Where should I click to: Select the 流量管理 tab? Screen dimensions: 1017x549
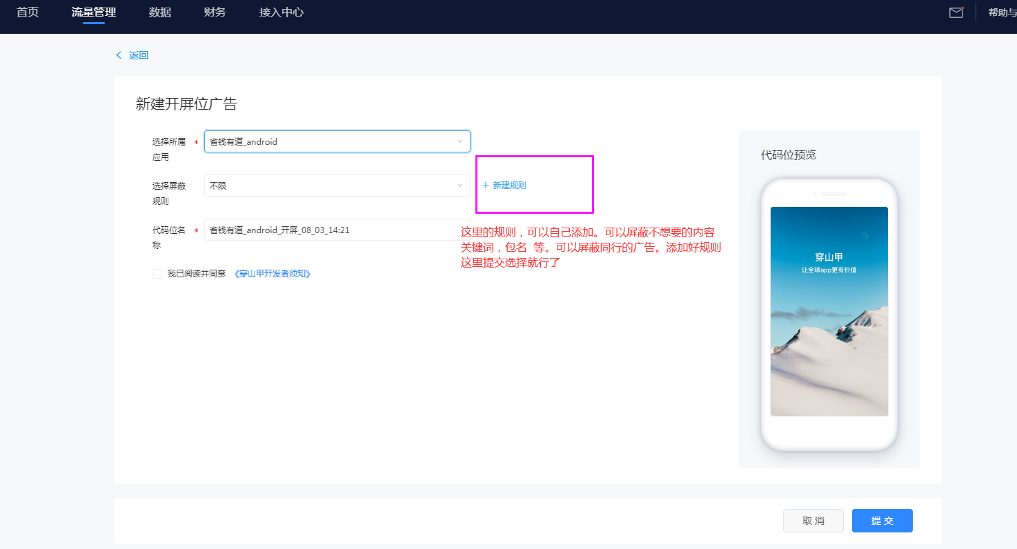(94, 12)
